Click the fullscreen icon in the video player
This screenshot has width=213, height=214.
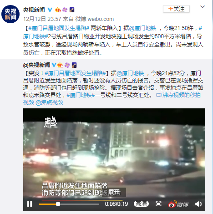pyautogui.click(x=158, y=204)
